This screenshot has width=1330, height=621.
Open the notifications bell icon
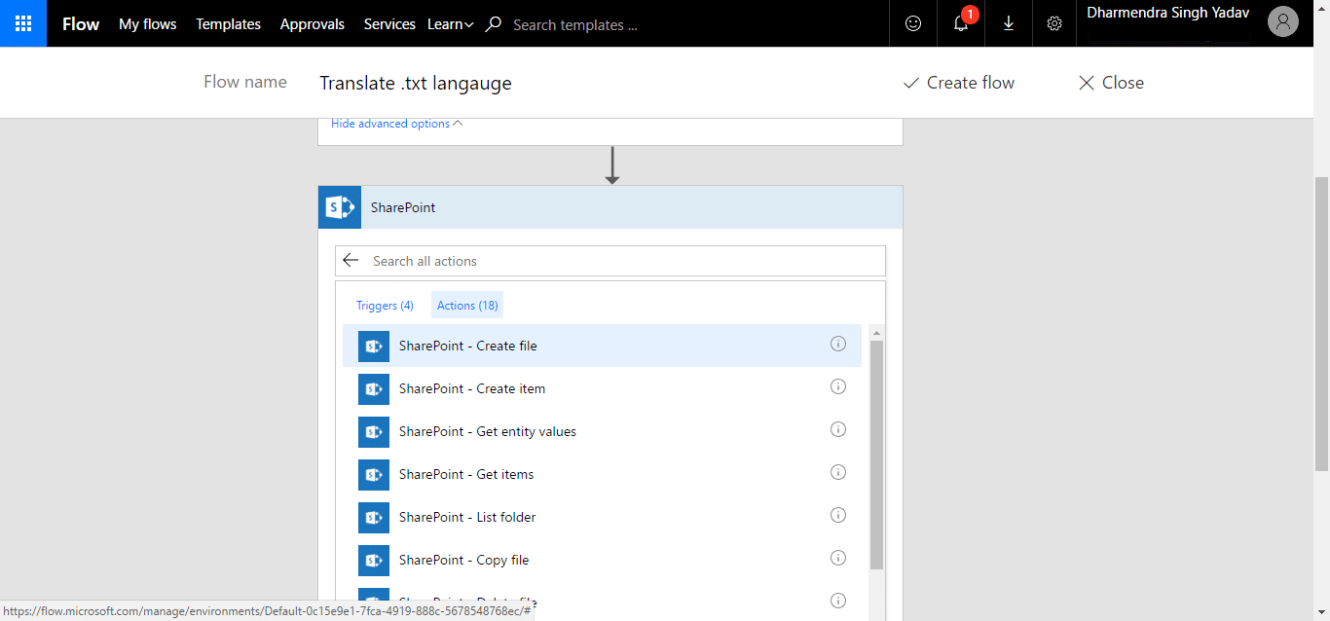(x=961, y=24)
